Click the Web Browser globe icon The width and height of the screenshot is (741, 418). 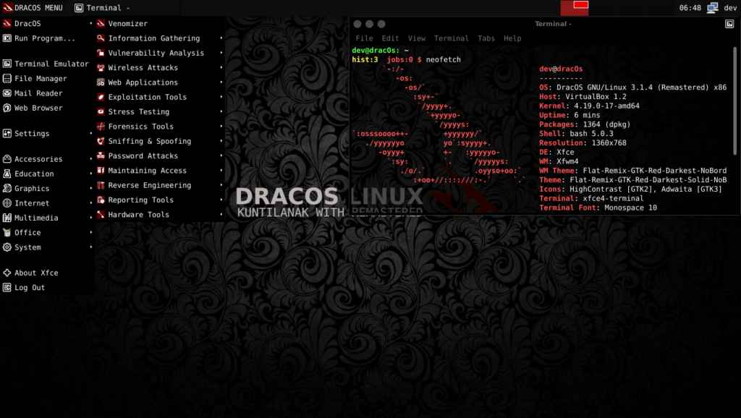coord(7,108)
